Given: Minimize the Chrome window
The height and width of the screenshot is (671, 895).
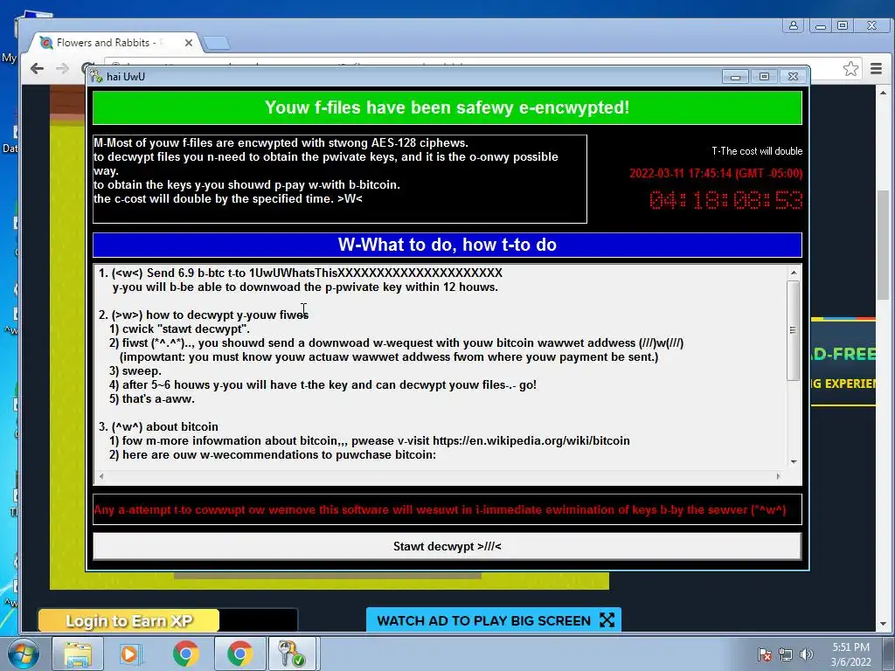Looking at the screenshot, I should click(x=820, y=25).
